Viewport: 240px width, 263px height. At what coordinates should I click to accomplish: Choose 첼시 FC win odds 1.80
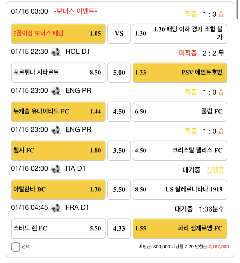[x=58, y=151]
